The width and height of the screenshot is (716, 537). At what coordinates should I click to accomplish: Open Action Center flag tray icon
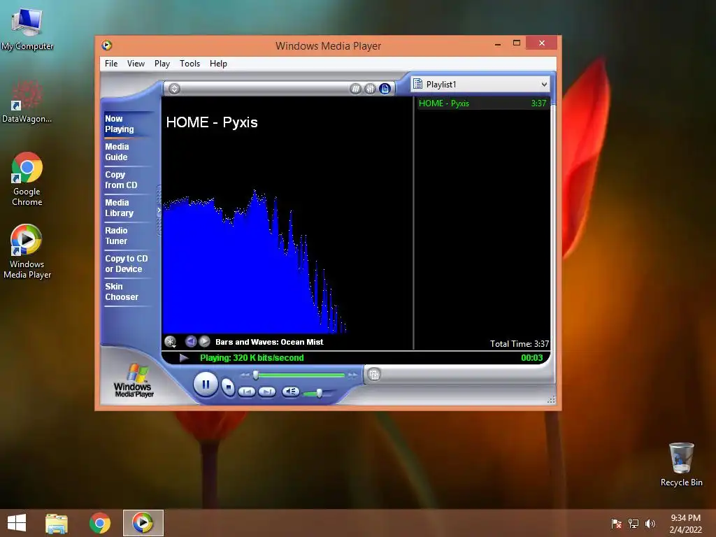pos(616,524)
